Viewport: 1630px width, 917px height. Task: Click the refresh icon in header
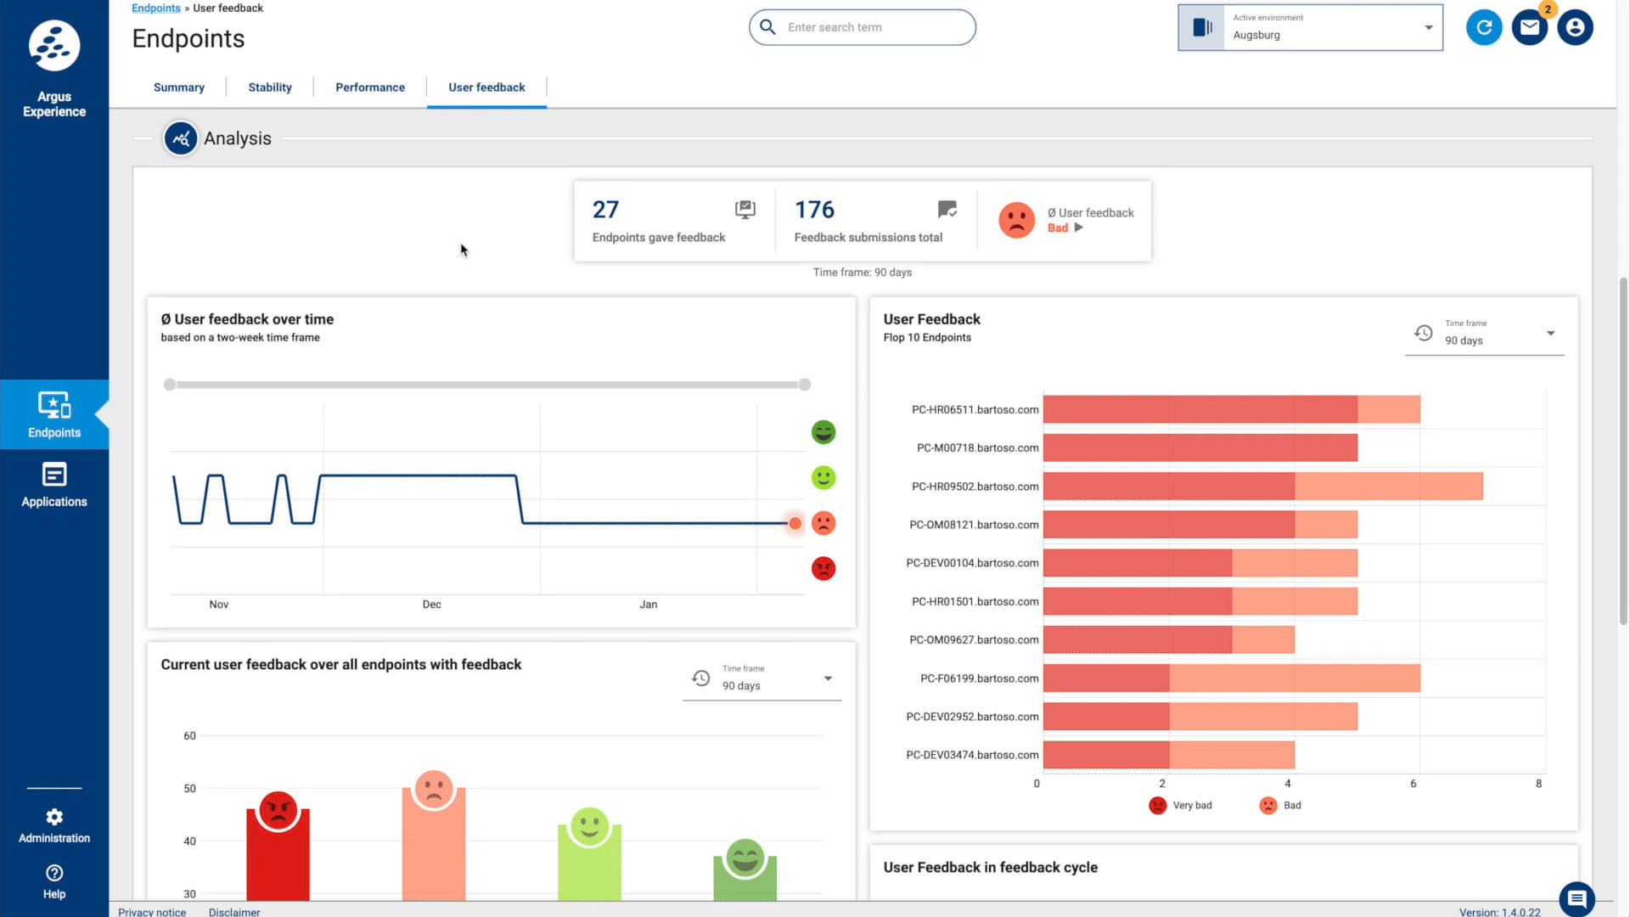click(x=1483, y=27)
